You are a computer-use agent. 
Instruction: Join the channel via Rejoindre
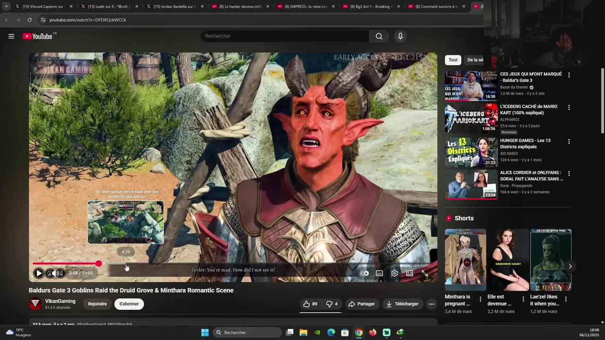[97, 304]
